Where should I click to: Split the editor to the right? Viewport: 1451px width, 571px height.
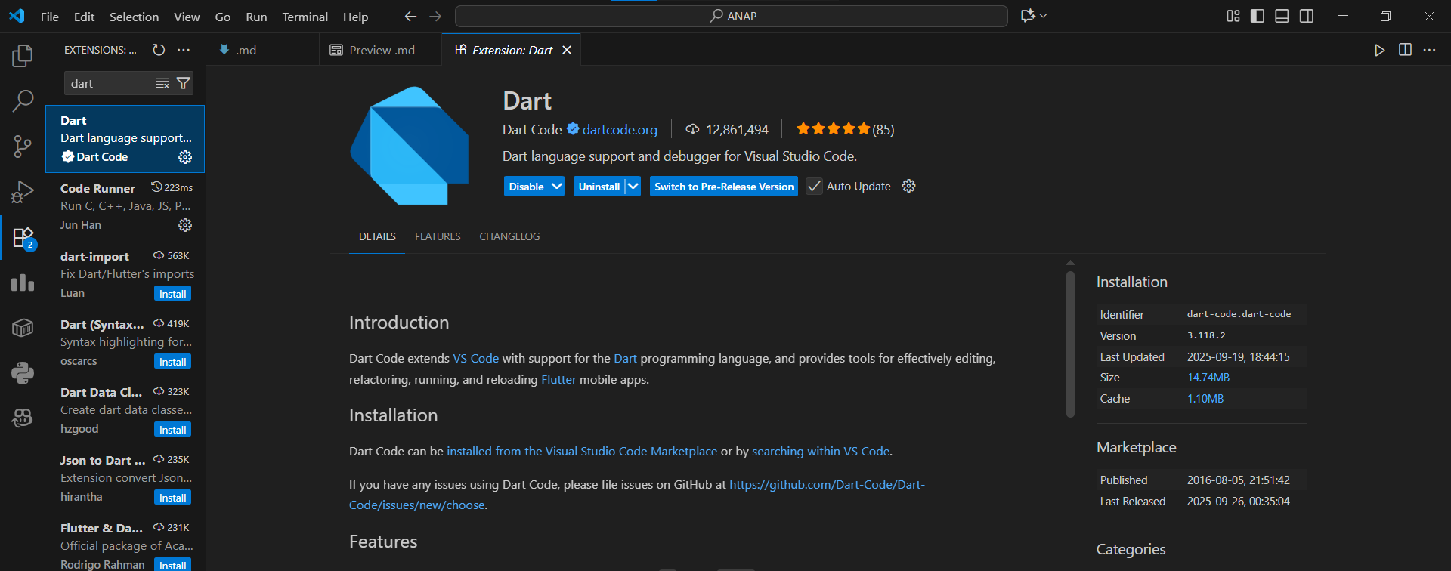1405,50
